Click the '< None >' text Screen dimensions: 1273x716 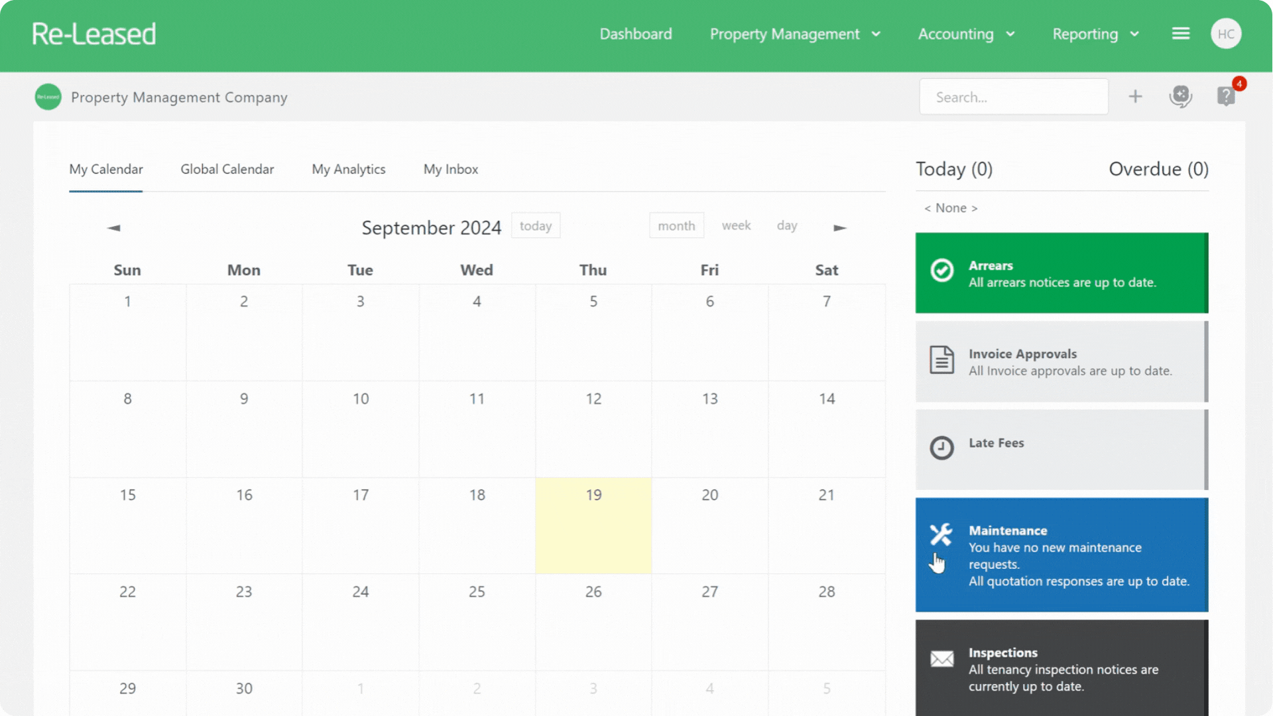(x=951, y=208)
